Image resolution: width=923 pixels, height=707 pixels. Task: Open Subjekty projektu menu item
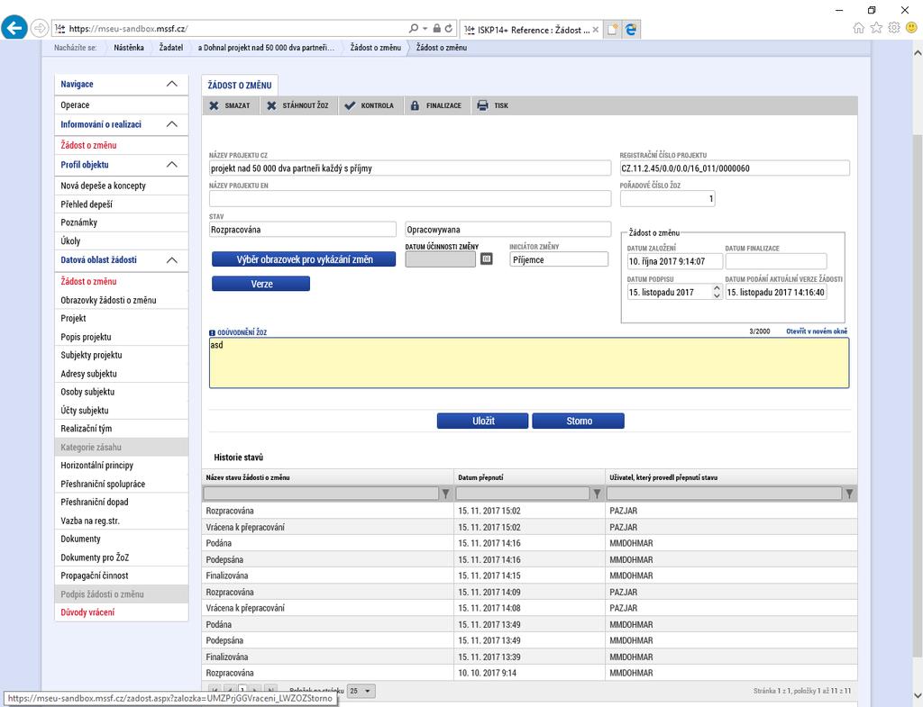(122, 355)
